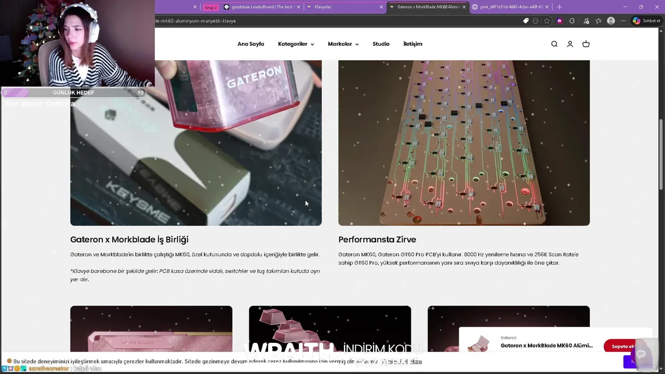Select the Performansta Zirve heading
This screenshot has width=665, height=374.
(377, 239)
